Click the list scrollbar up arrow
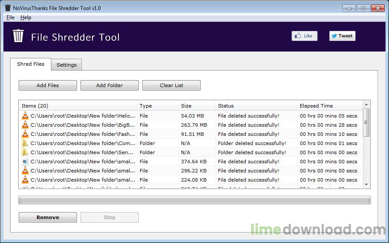 click(366, 104)
